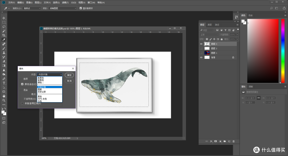Select the Move tool in the toolbar

4,18
